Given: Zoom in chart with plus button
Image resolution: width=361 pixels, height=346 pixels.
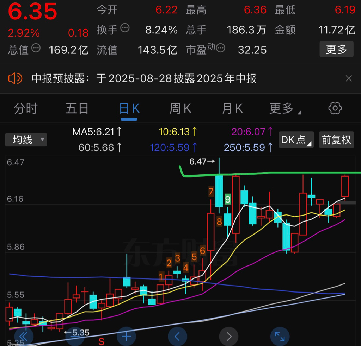Looking at the screenshot, I should click(126, 337).
